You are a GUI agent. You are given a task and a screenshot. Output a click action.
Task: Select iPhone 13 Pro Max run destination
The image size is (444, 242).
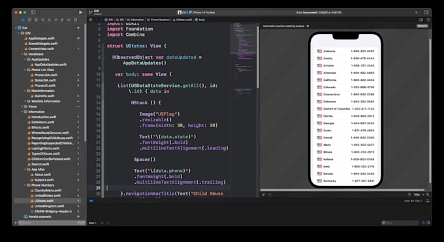(x=202, y=12)
